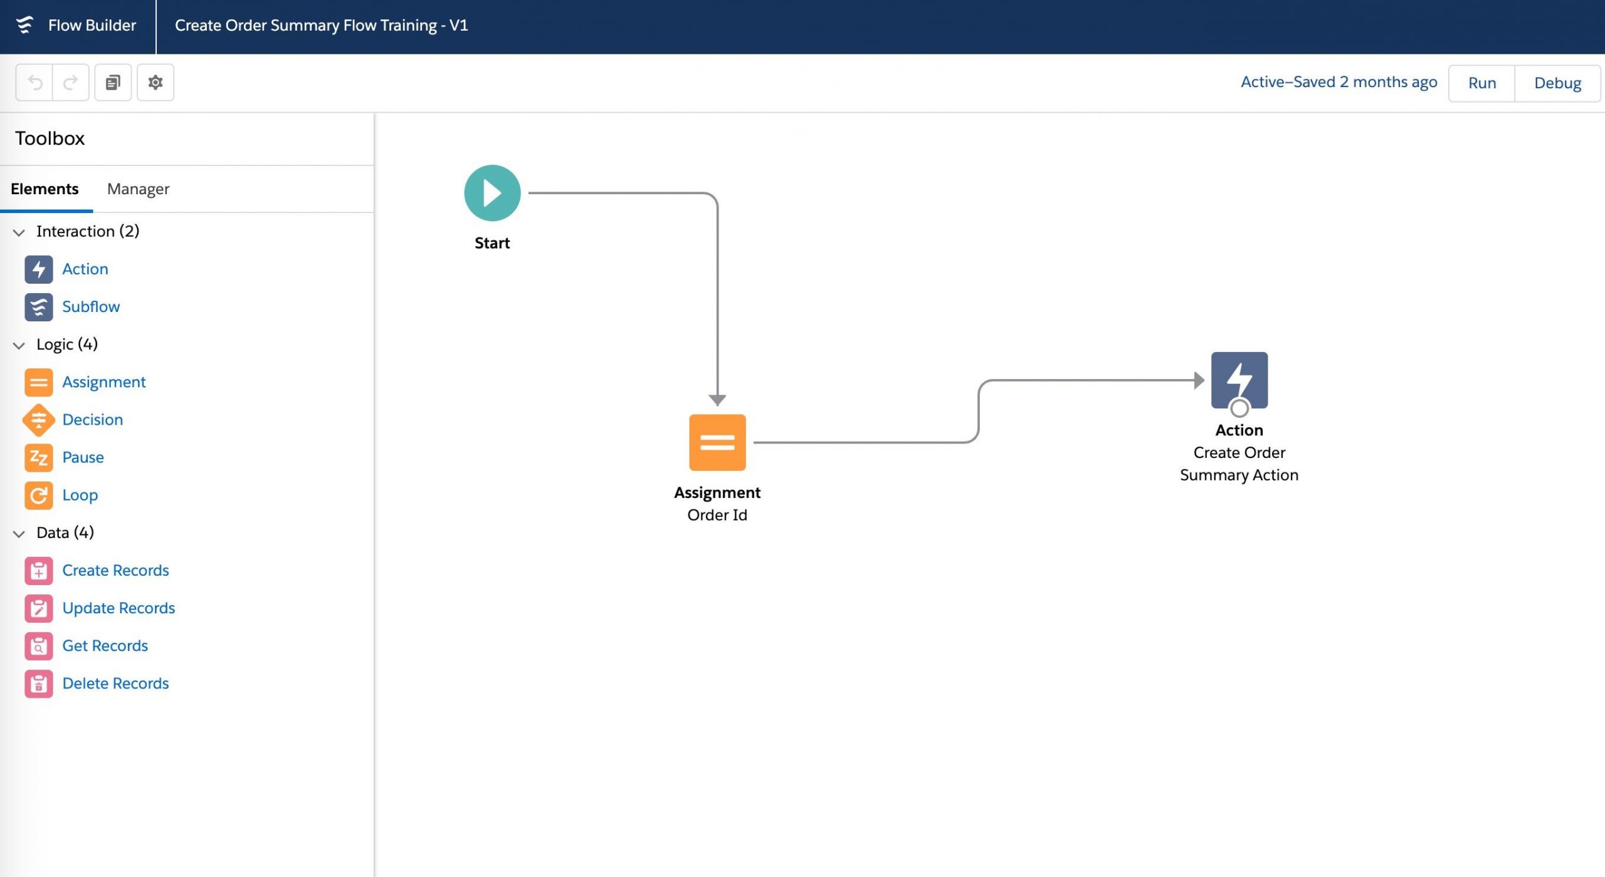
Task: Select the Loop element icon
Action: pyautogui.click(x=39, y=495)
